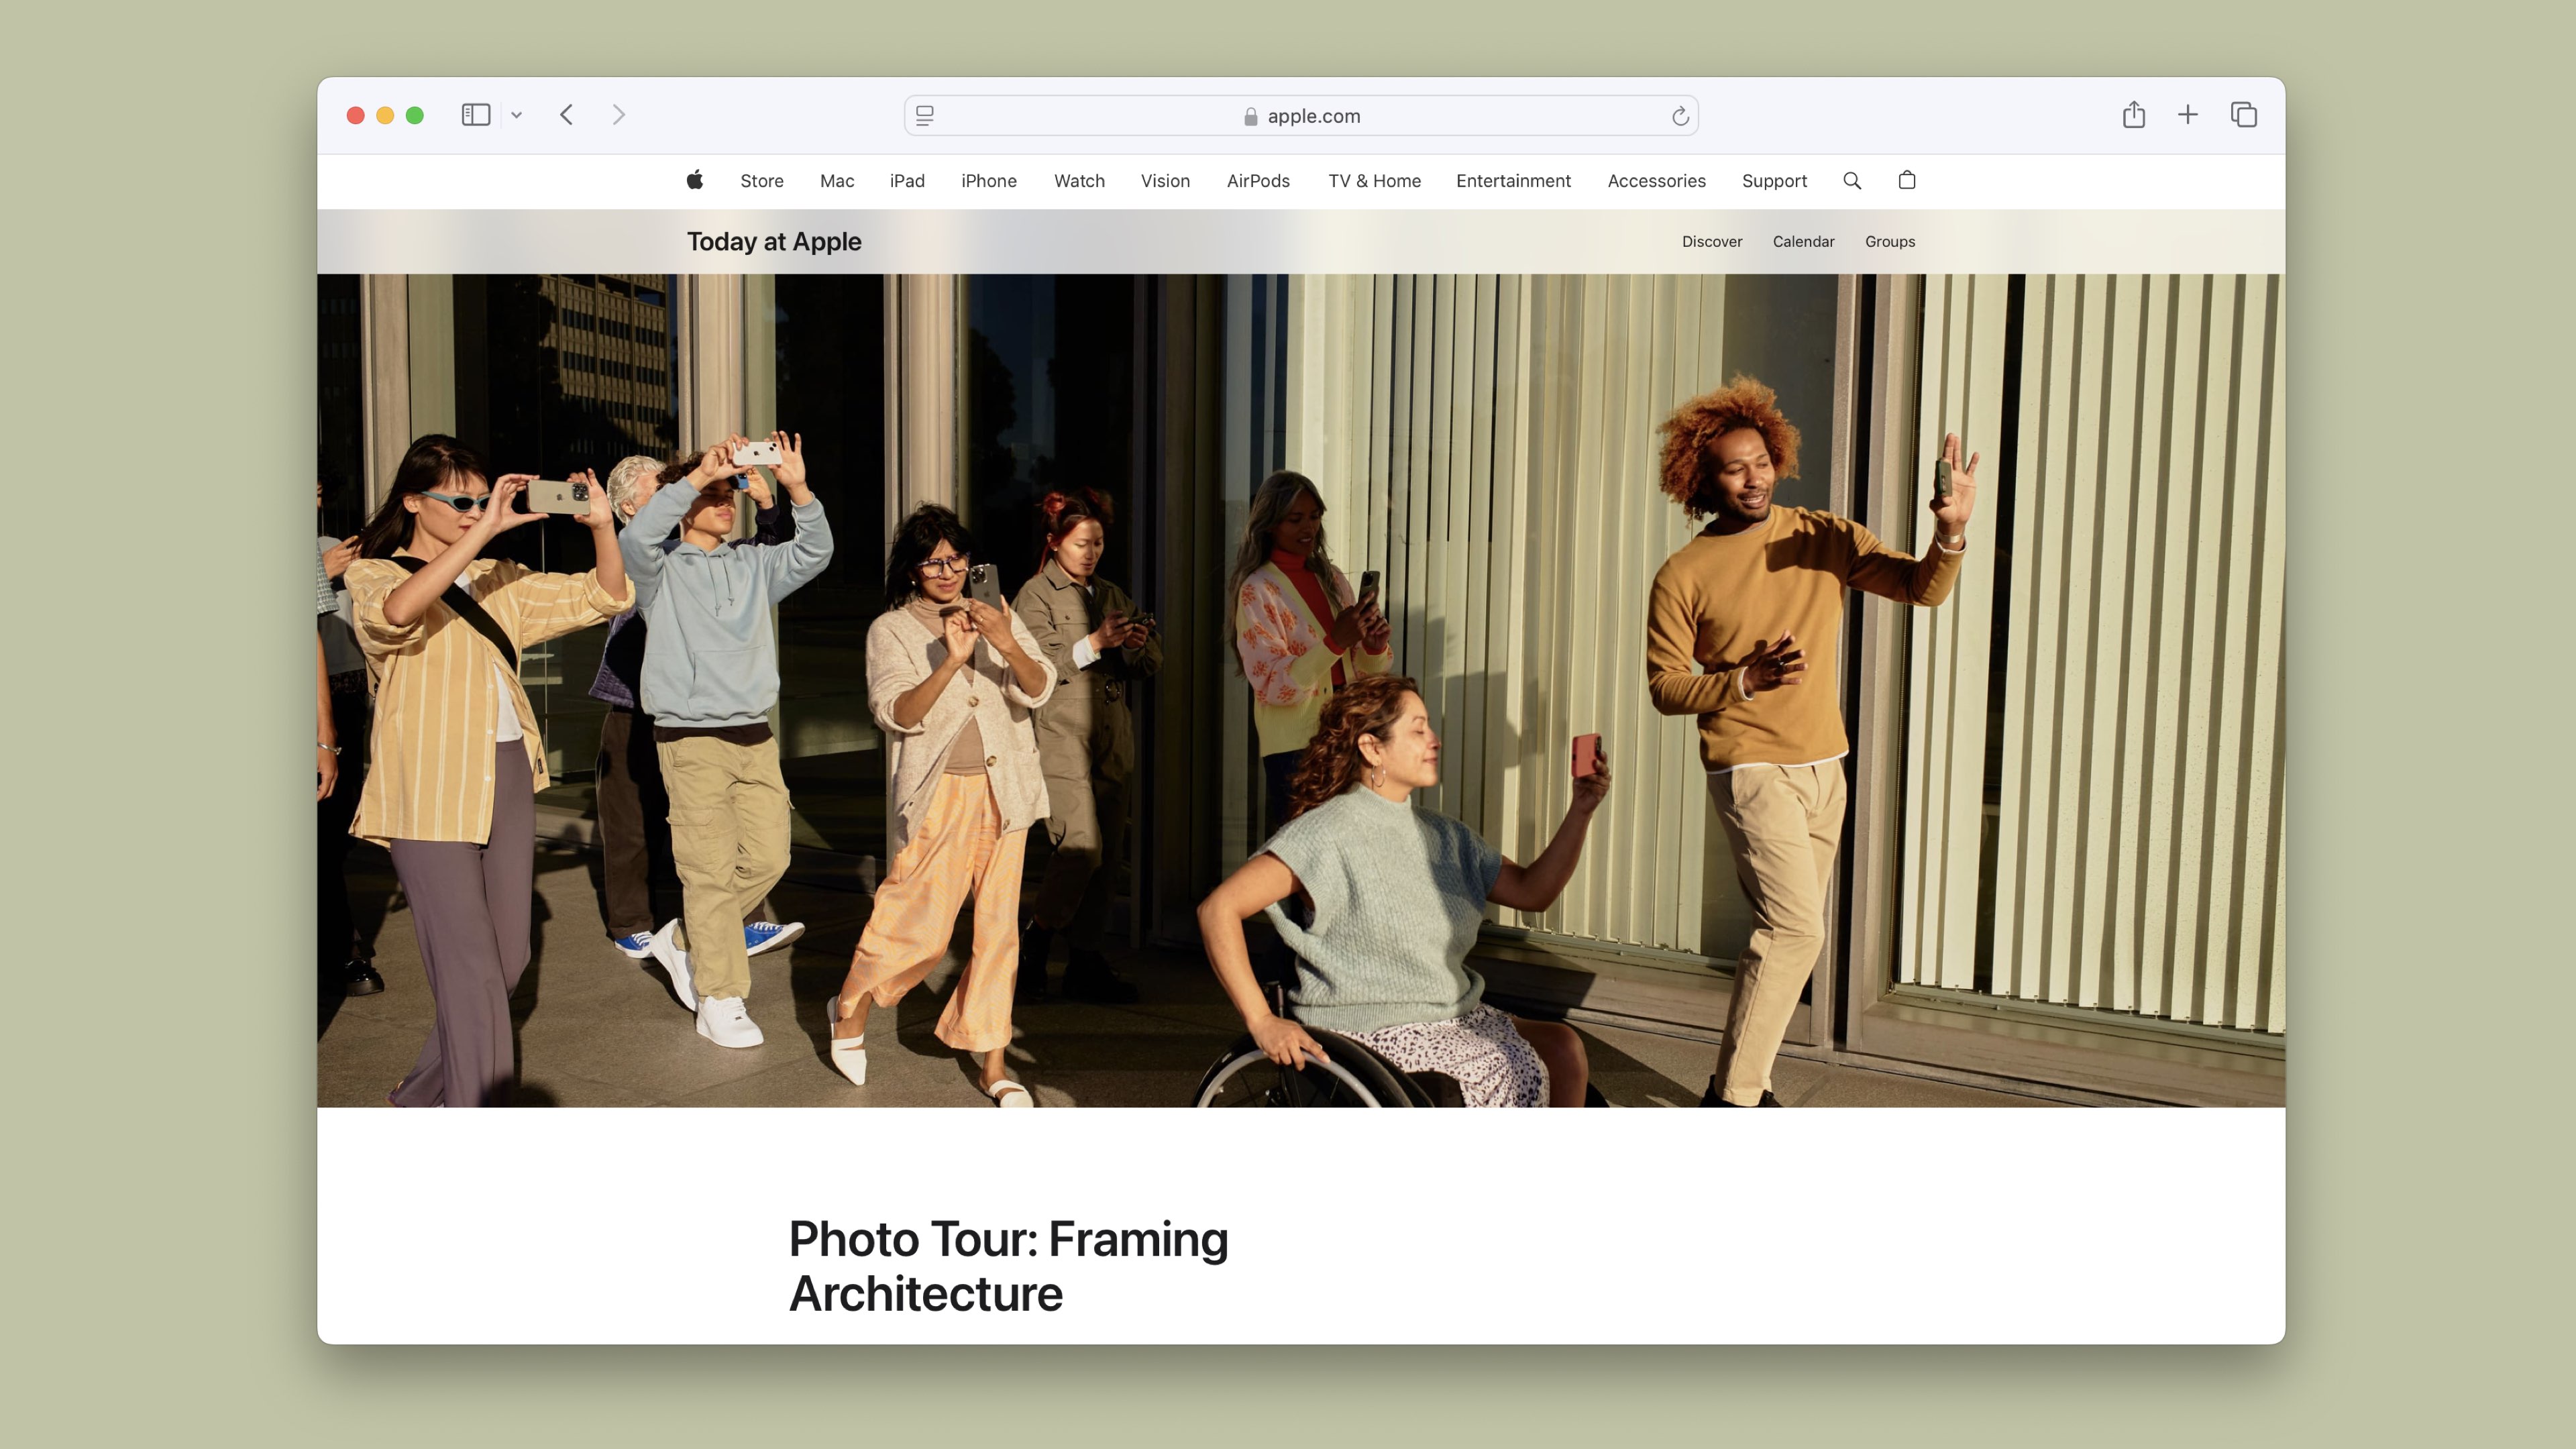
Task: Click the apple.com address field
Action: point(1300,116)
